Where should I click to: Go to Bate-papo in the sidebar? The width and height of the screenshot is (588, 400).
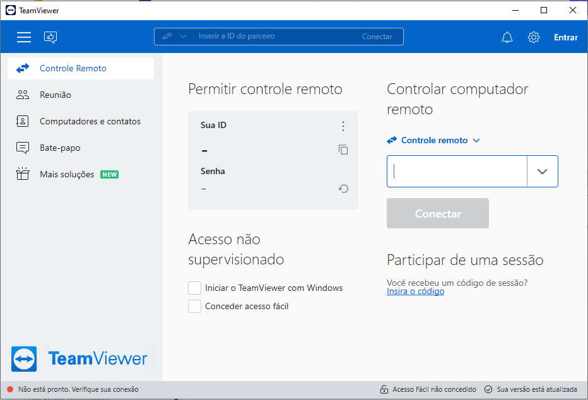tap(60, 148)
